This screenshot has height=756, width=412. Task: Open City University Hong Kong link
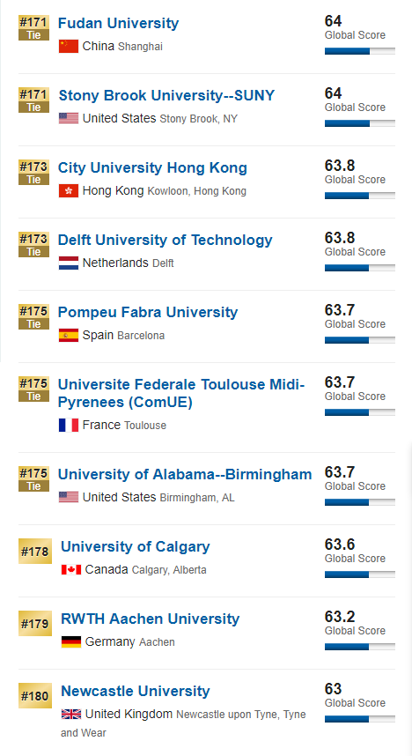152,167
